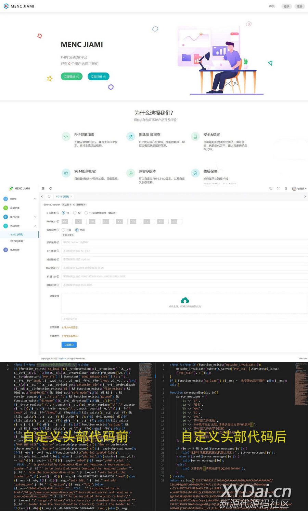
Task: Open DECK [混淆] in the sidebar
Action: tap(17, 241)
